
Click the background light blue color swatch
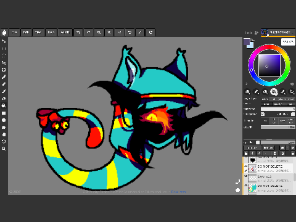(251, 46)
